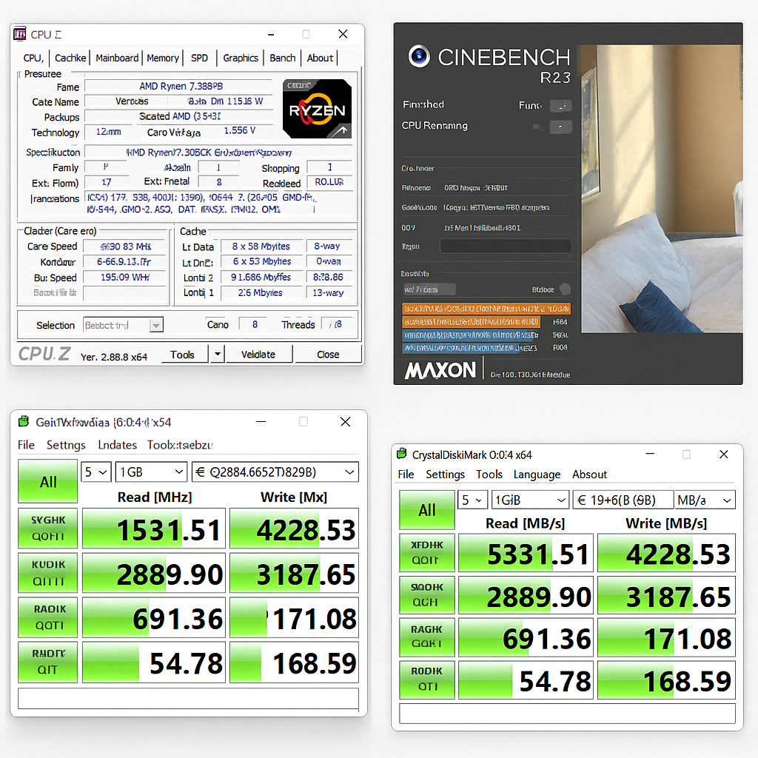The image size is (758, 758).
Task: Open the Toolx menu in the GeitTVxf window
Action: 180,445
